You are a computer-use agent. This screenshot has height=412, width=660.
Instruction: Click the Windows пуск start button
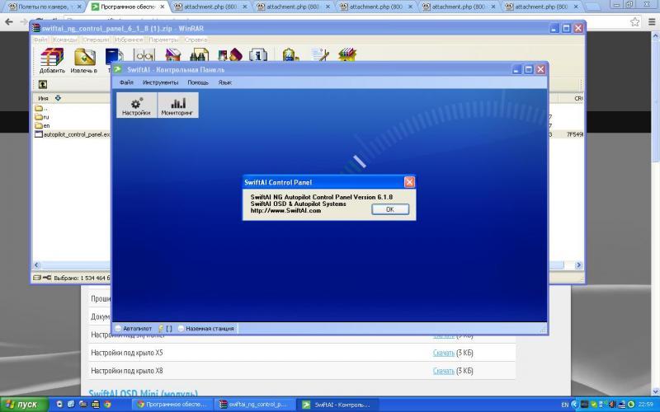pos(21,405)
